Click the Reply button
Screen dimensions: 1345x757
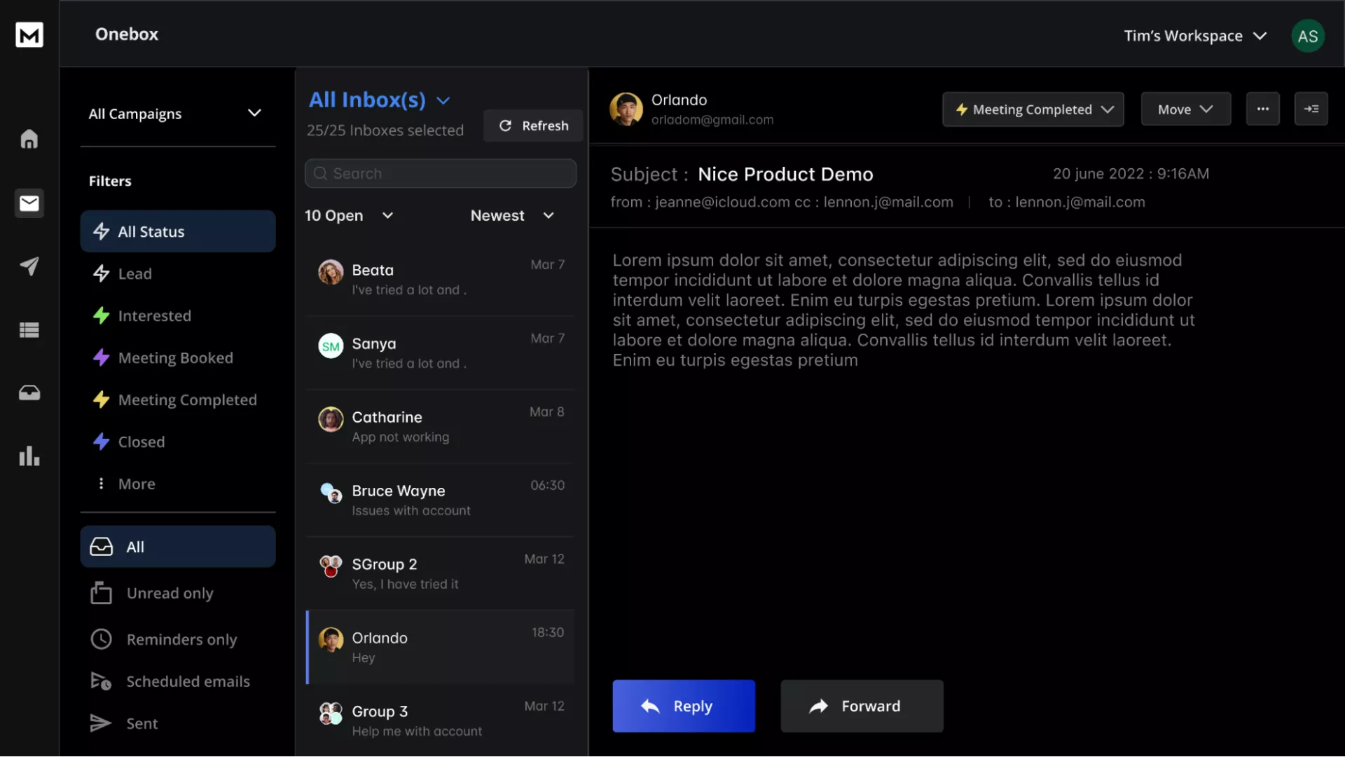pyautogui.click(x=683, y=706)
